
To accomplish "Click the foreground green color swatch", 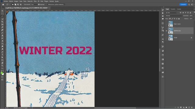I will click(2, 73).
